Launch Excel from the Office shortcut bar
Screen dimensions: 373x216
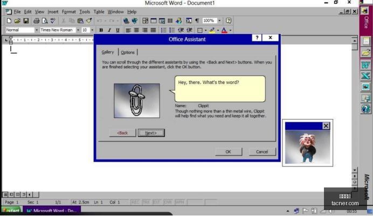(365, 76)
